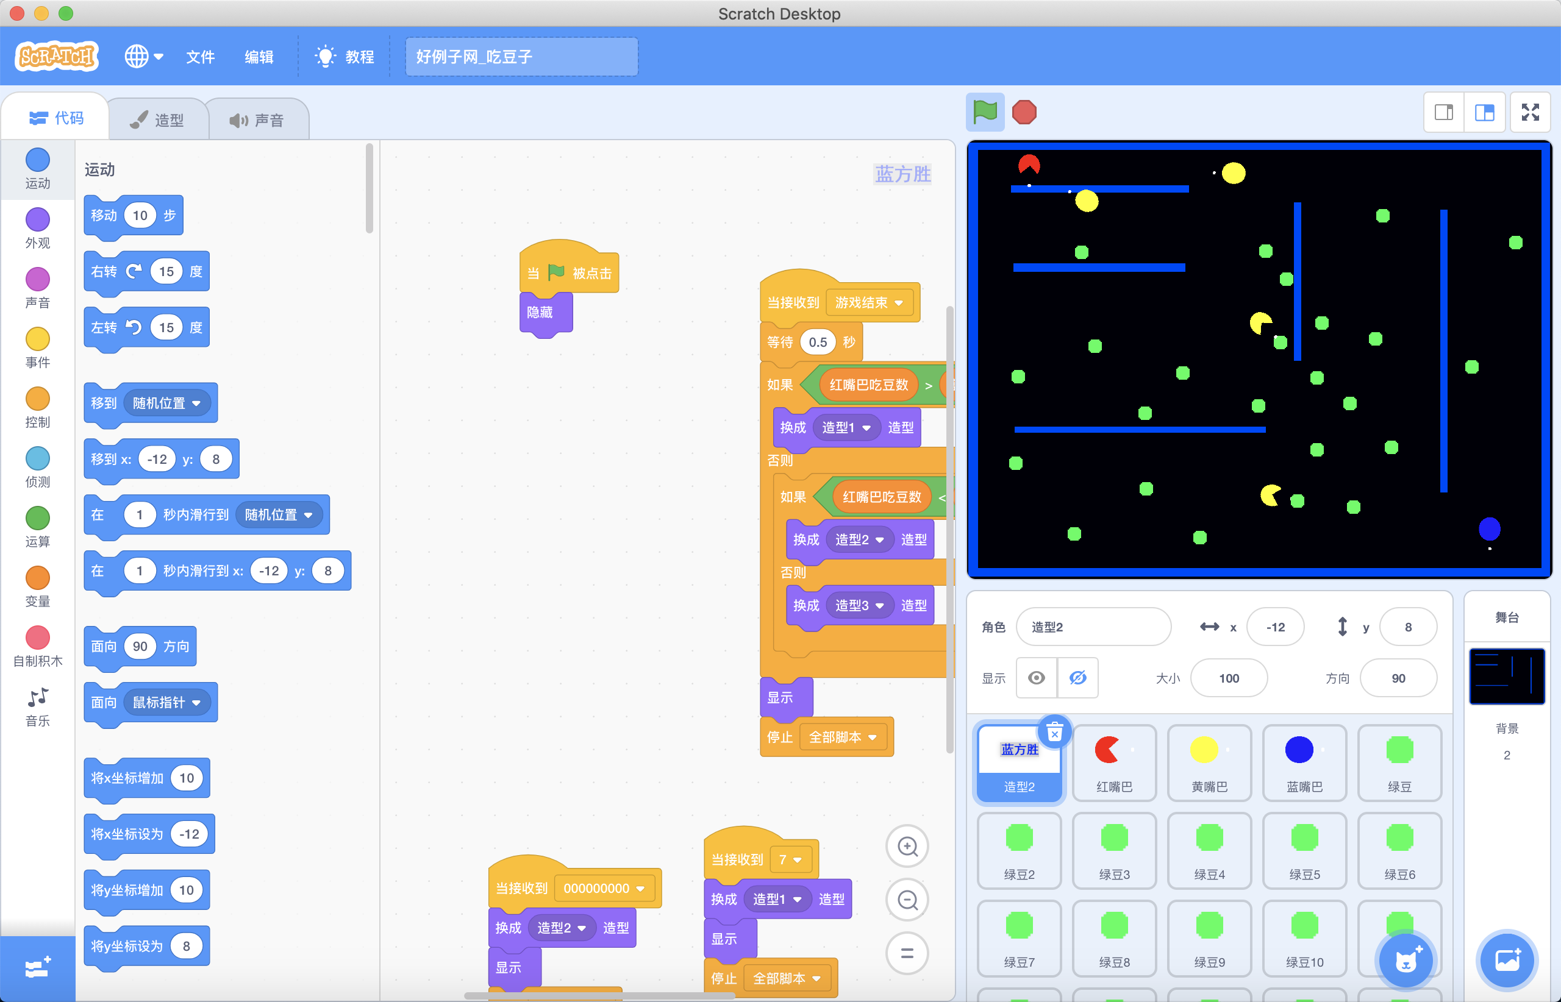Viewport: 1561px width, 1002px height.
Task: Select the 红嘴巴 sprite
Action: point(1114,762)
